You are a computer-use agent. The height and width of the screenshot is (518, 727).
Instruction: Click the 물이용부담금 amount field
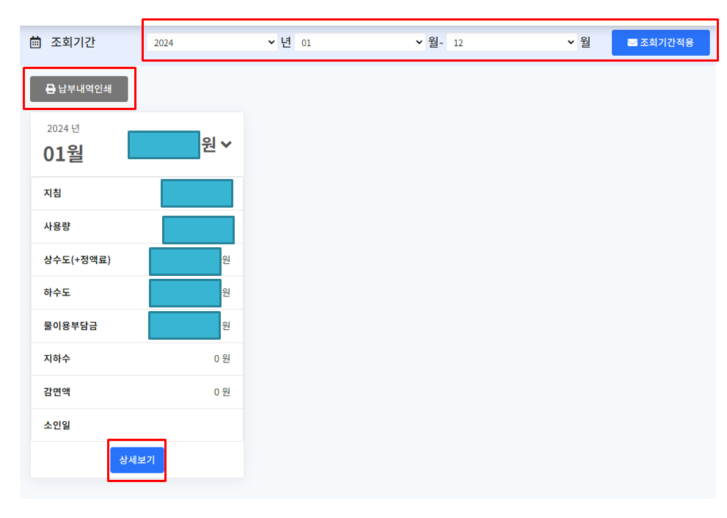(185, 324)
